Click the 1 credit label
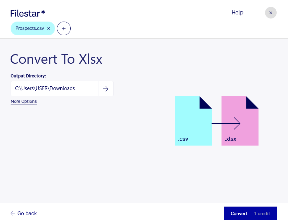The width and height of the screenshot is (288, 222). (x=262, y=213)
